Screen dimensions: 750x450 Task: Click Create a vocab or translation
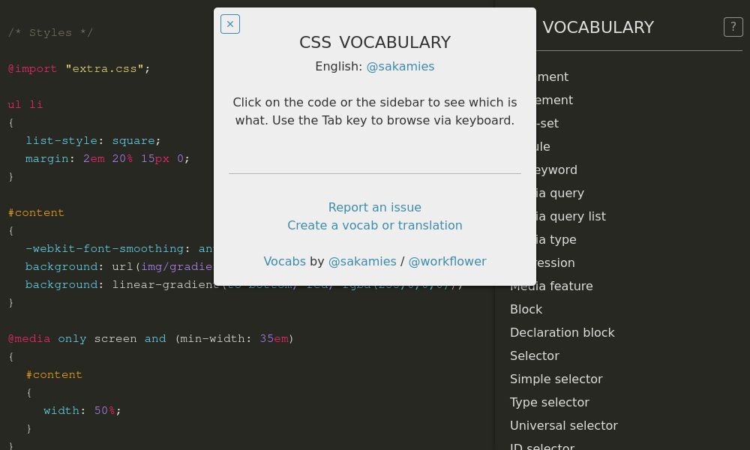(374, 225)
